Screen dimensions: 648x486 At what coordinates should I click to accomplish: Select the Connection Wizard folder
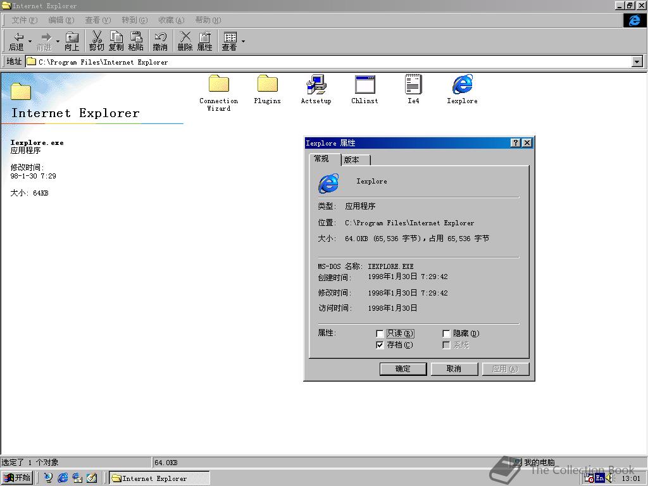218,93
